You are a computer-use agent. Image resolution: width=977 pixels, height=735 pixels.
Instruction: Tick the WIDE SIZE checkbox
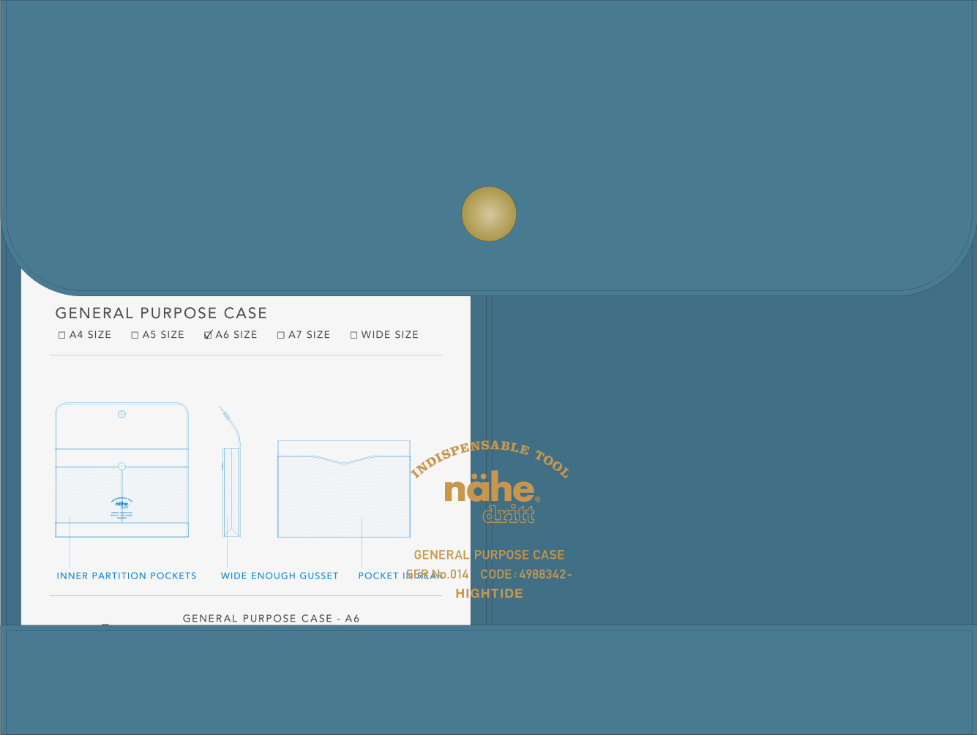click(x=354, y=335)
